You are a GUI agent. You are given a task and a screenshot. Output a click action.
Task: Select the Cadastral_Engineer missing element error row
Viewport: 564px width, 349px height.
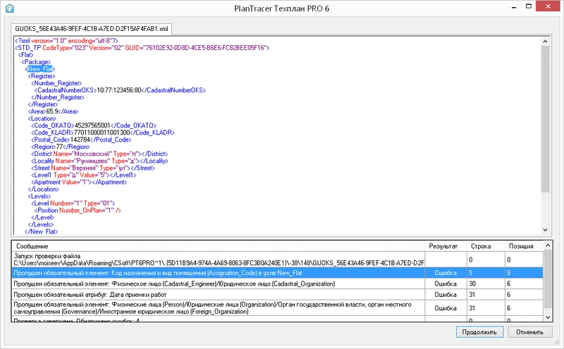point(211,283)
